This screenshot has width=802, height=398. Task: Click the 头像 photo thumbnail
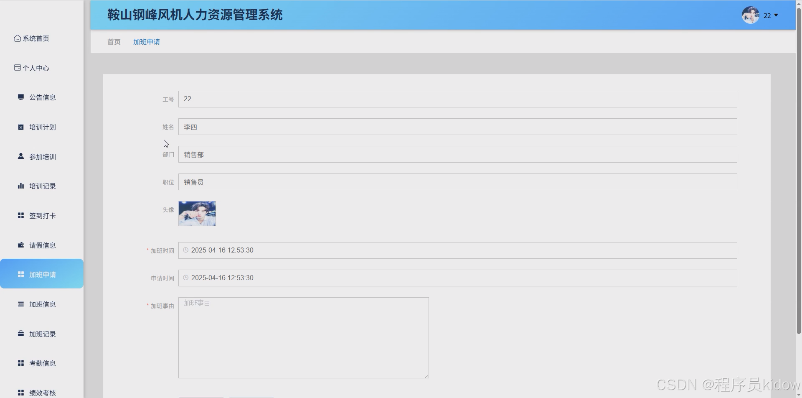[197, 214]
